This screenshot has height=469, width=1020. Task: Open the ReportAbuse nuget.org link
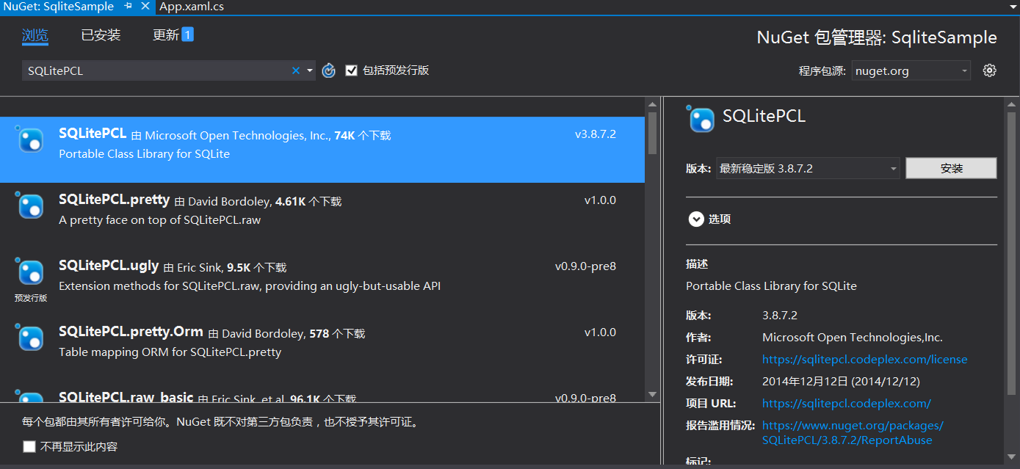(x=853, y=433)
